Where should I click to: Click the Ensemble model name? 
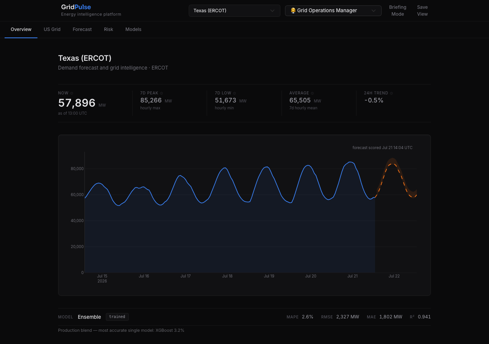tap(89, 317)
